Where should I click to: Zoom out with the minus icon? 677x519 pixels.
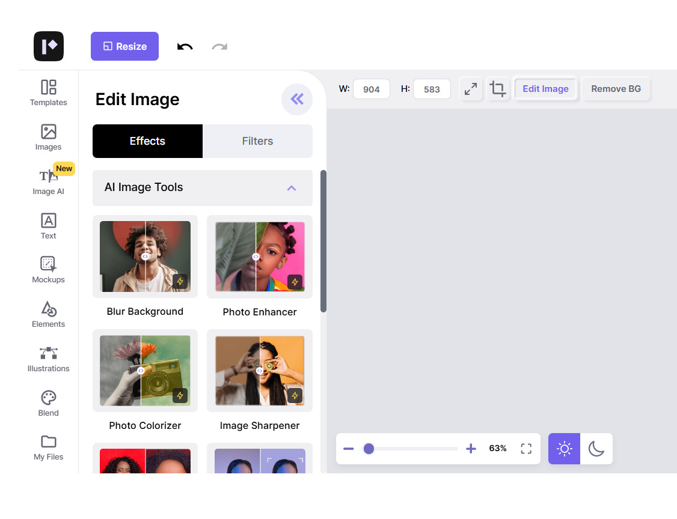pos(349,449)
